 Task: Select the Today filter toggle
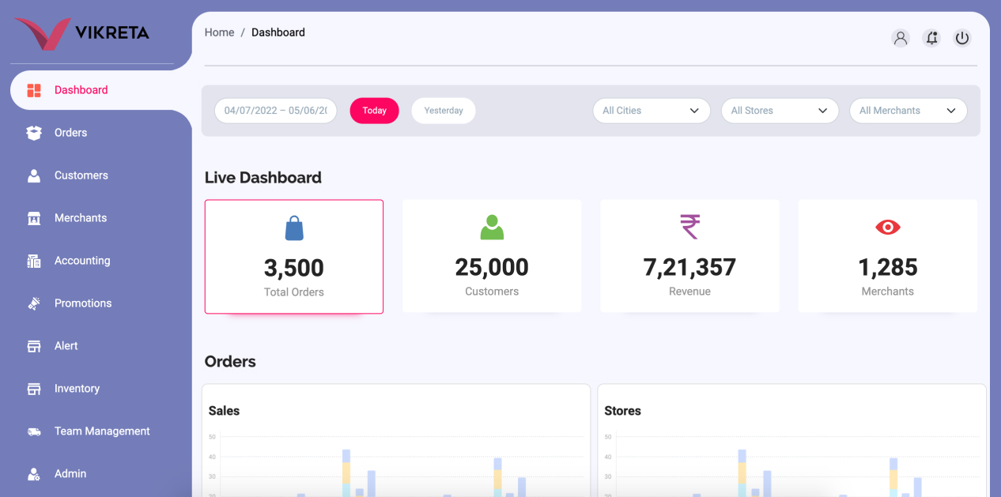pyautogui.click(x=374, y=111)
